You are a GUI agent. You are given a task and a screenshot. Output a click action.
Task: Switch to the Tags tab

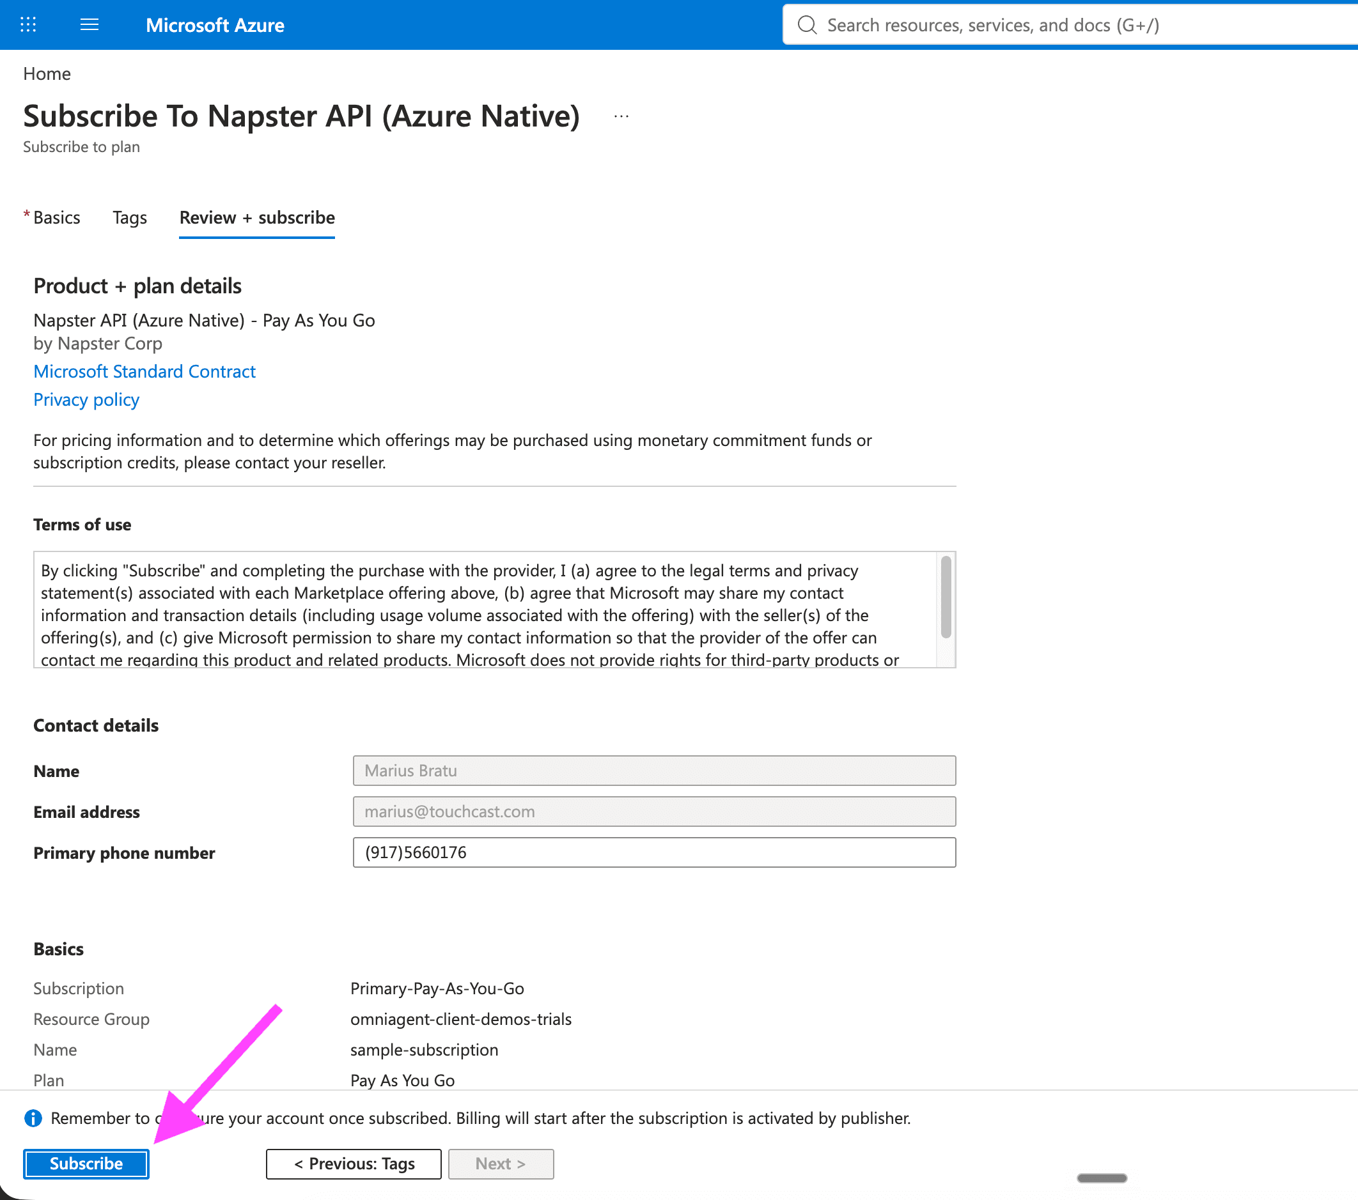(x=130, y=218)
